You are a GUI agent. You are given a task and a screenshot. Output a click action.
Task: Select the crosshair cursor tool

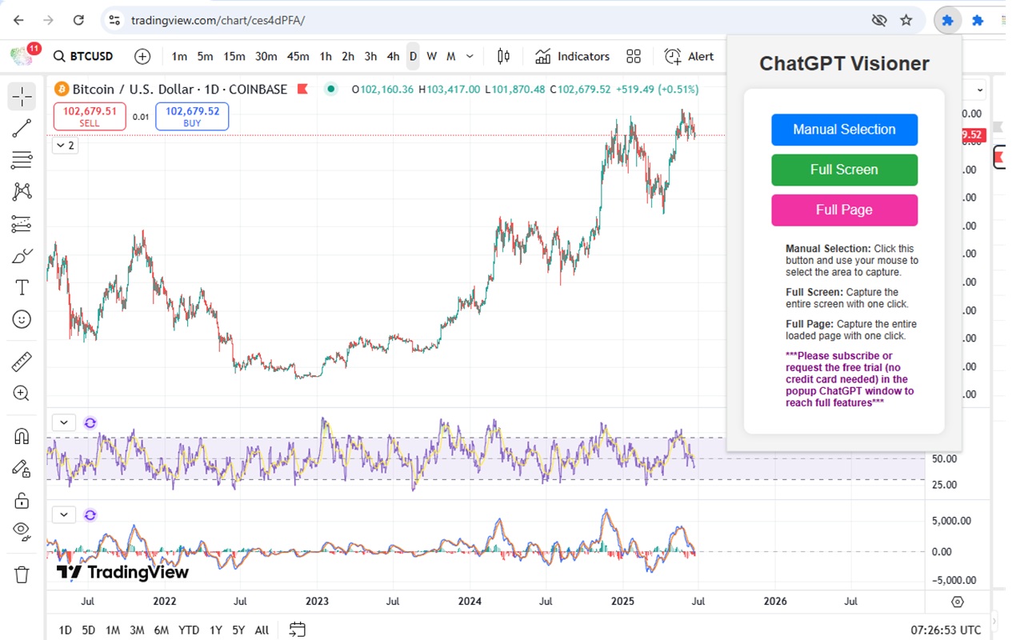[22, 96]
